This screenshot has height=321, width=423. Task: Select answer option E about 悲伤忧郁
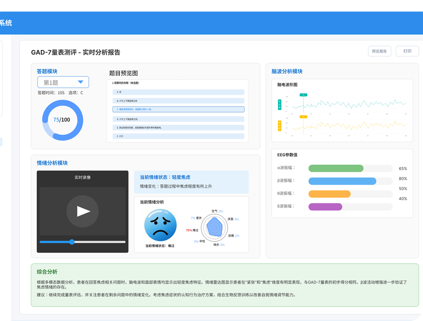(x=178, y=128)
